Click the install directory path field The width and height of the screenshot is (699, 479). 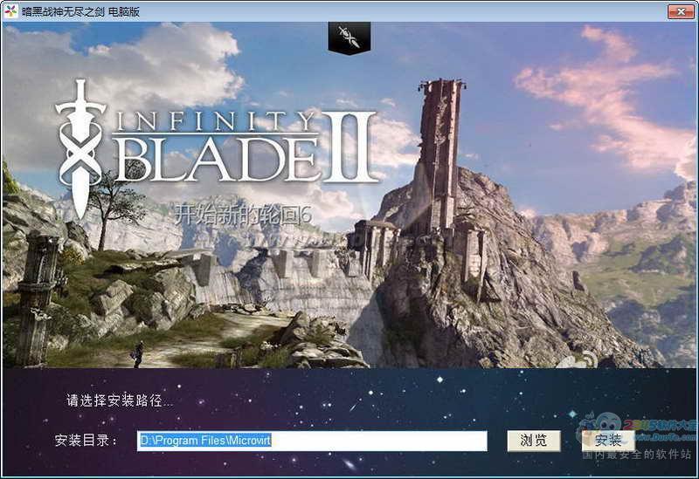[312, 441]
